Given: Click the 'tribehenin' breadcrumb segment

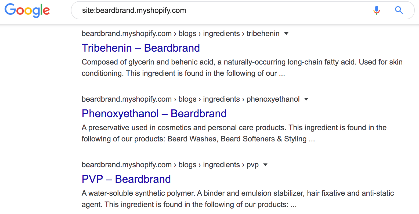Looking at the screenshot, I should pyautogui.click(x=263, y=34).
